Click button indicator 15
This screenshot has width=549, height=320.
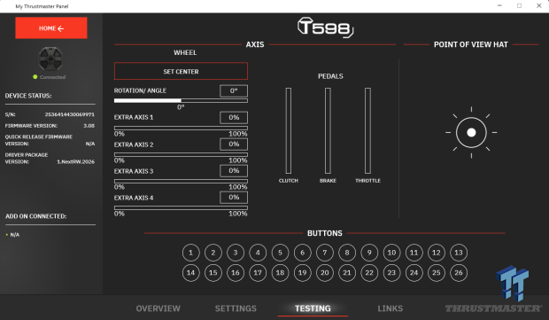(x=213, y=273)
